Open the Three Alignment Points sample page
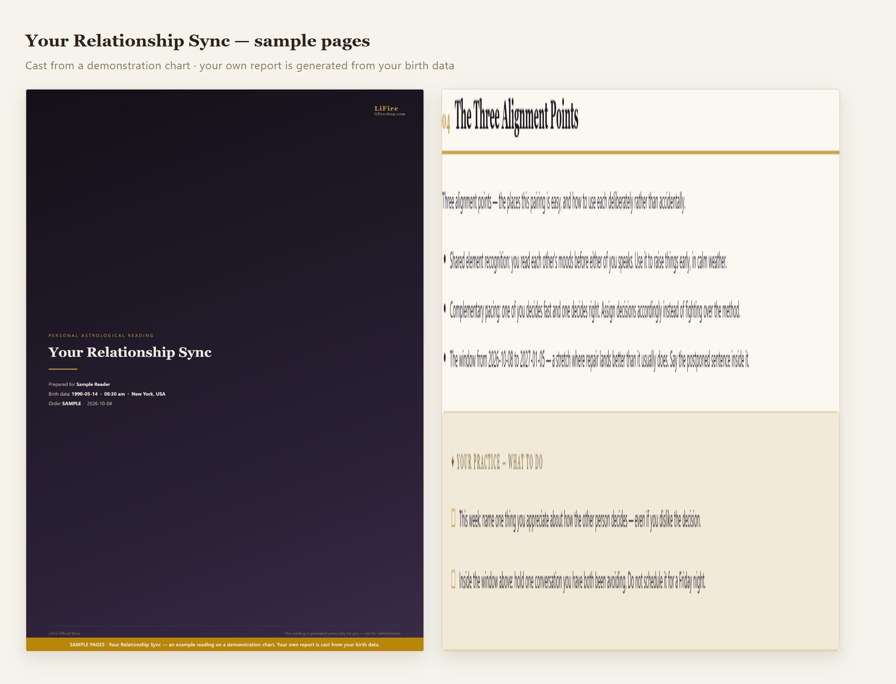 pyautogui.click(x=640, y=370)
